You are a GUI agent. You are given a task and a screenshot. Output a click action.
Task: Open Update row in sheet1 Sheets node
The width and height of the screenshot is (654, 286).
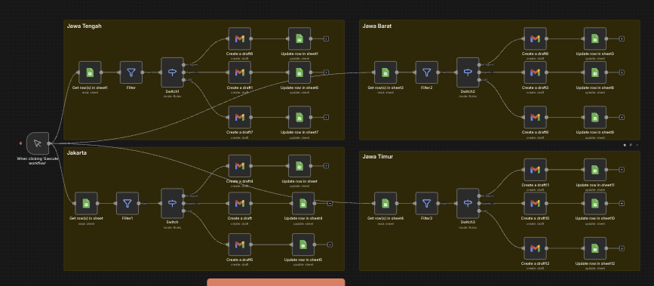tap(299, 38)
